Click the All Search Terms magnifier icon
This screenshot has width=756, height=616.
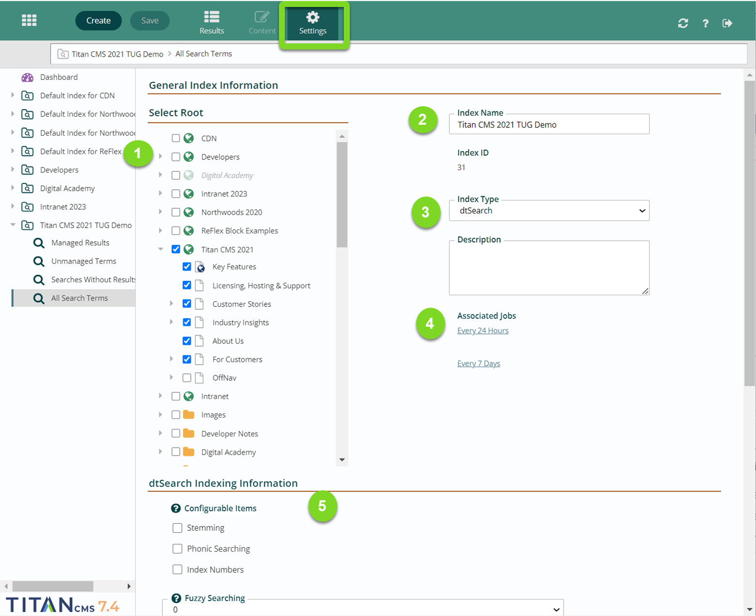39,298
